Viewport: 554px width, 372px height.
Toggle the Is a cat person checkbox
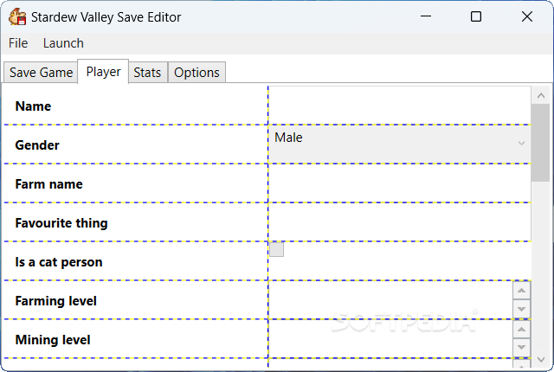pos(276,249)
